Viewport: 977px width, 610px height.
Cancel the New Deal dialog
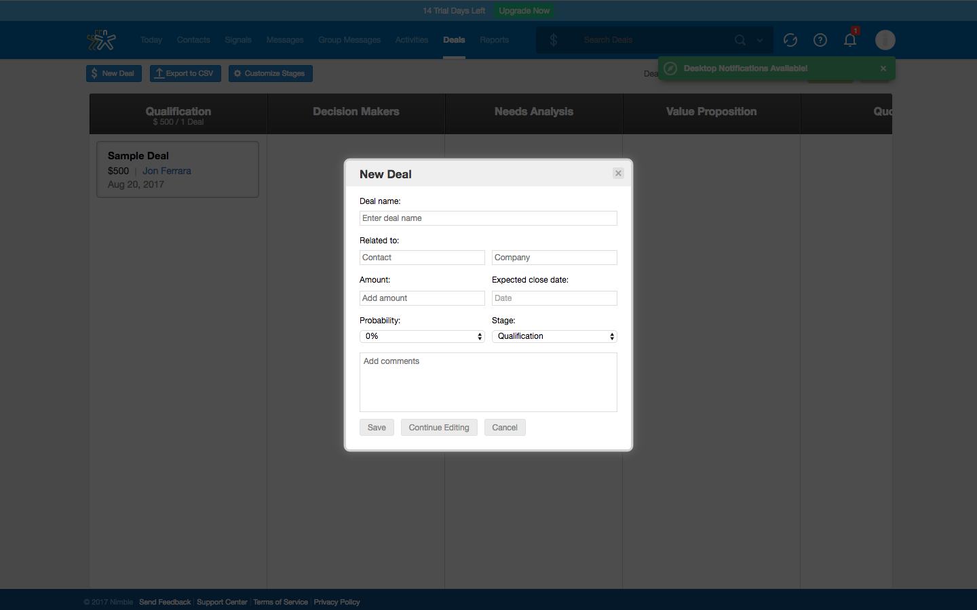(505, 428)
